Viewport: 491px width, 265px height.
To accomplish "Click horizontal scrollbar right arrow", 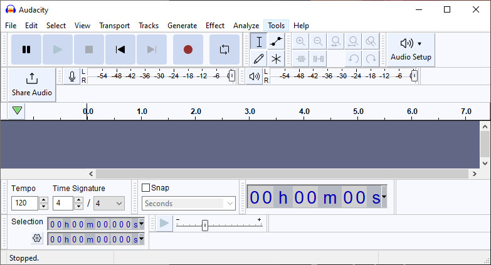I will coord(475,174).
